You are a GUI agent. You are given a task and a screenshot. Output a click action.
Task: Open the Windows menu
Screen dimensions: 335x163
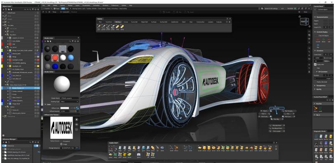click(105, 5)
